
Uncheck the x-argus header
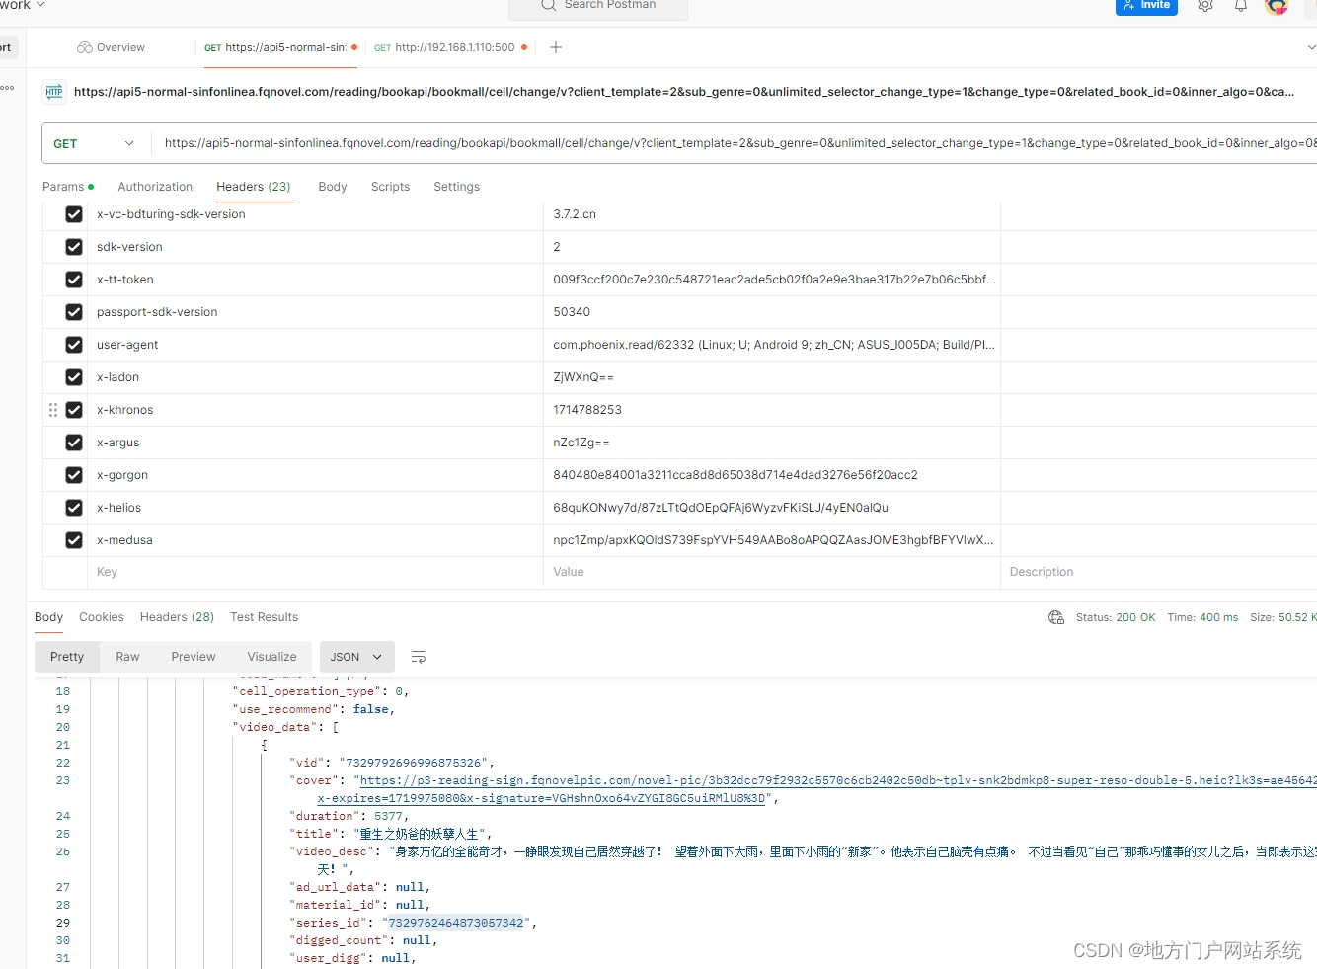coord(74,443)
